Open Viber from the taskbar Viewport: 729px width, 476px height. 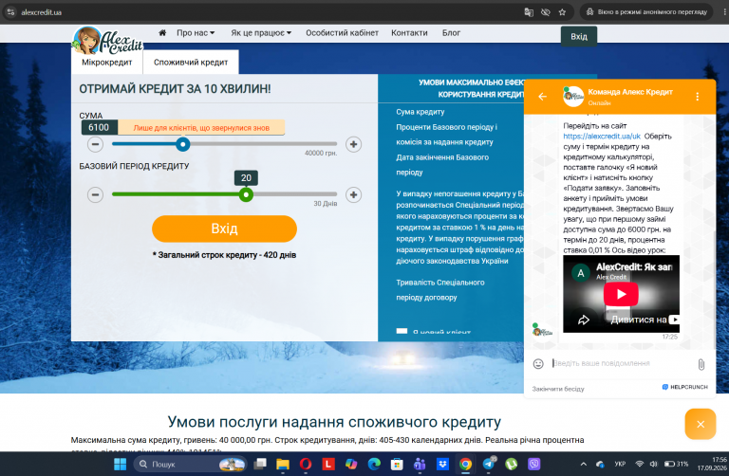coord(533,464)
